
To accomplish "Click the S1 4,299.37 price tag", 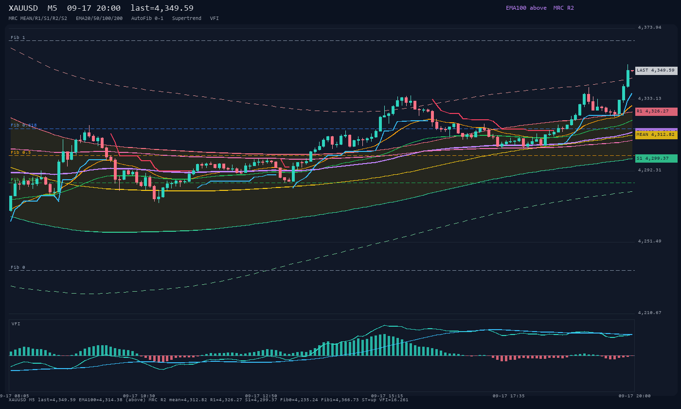I will click(656, 158).
